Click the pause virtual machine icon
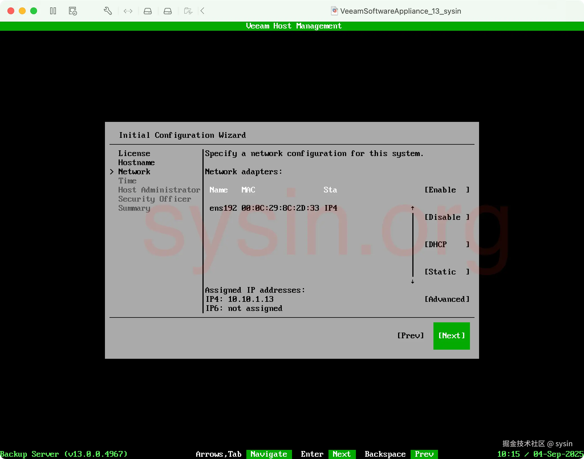Screen dimensions: 584x459 coord(53,11)
